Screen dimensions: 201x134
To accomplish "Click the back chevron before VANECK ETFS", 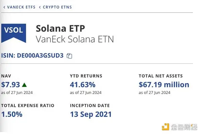I will coord(4,7).
